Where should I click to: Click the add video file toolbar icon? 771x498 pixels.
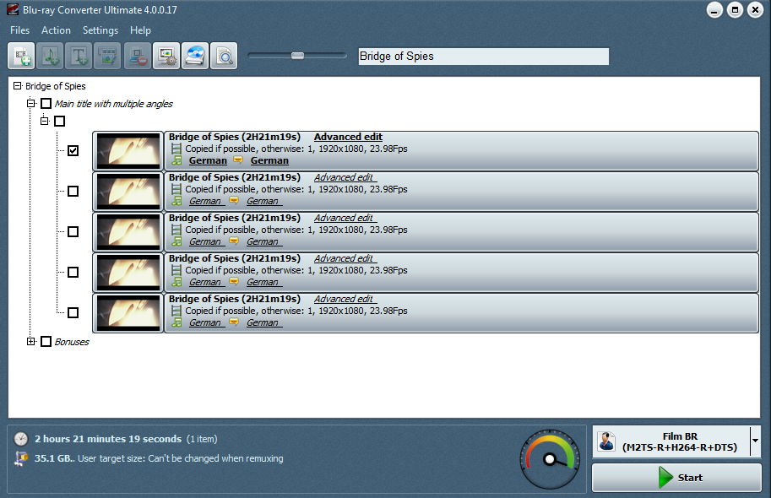(x=21, y=56)
